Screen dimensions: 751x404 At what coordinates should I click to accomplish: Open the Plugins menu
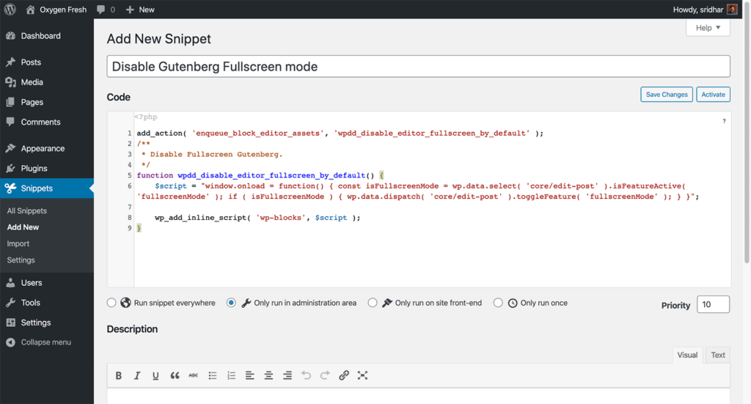(x=47, y=169)
